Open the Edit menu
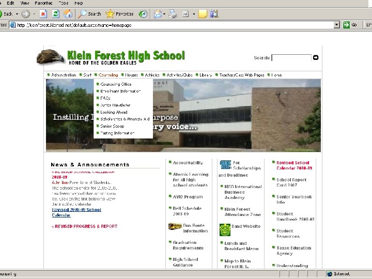The width and height of the screenshot is (372, 279). coord(10,3)
